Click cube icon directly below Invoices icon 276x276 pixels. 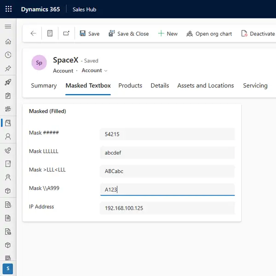8,245
